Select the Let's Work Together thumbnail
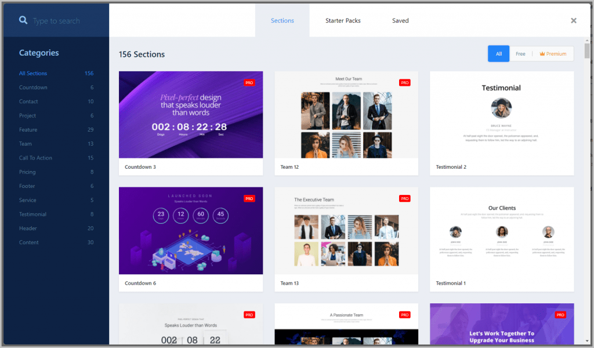The height and width of the screenshot is (348, 594). [x=502, y=324]
